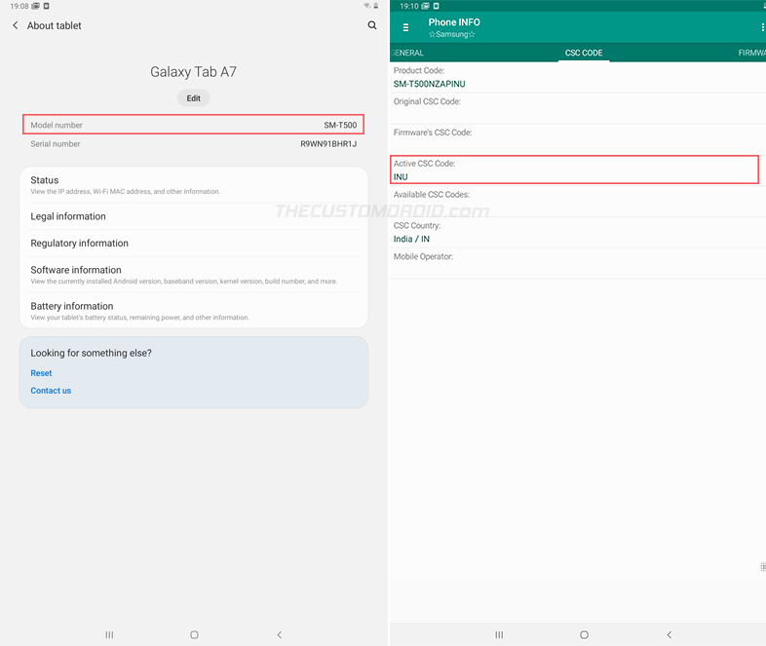766x646 pixels.
Task: Tap the home button in Phone INFO pane
Action: (584, 634)
